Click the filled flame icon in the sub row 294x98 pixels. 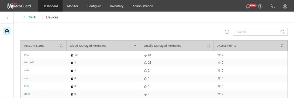tap(72, 71)
